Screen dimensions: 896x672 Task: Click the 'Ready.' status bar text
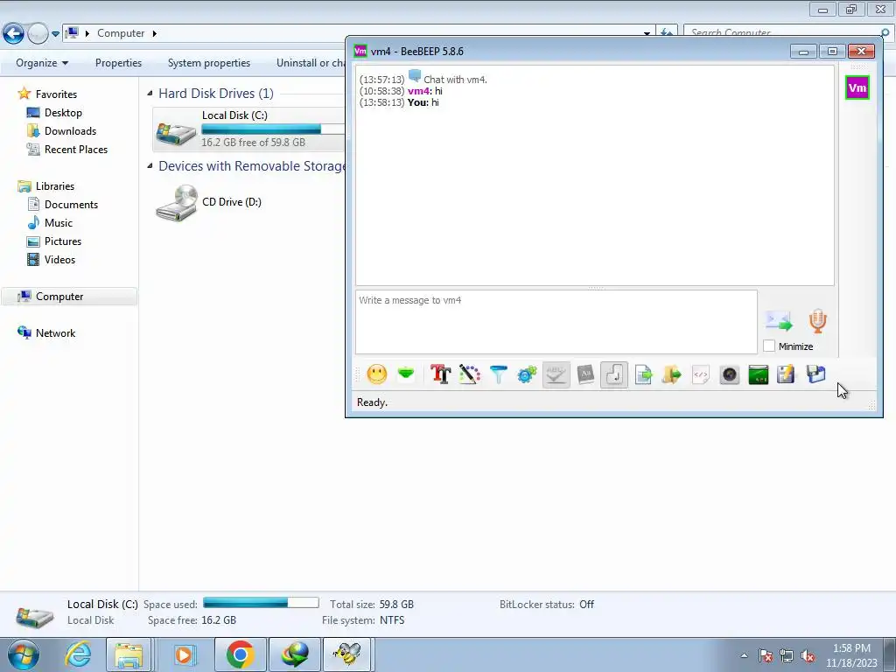click(x=372, y=402)
